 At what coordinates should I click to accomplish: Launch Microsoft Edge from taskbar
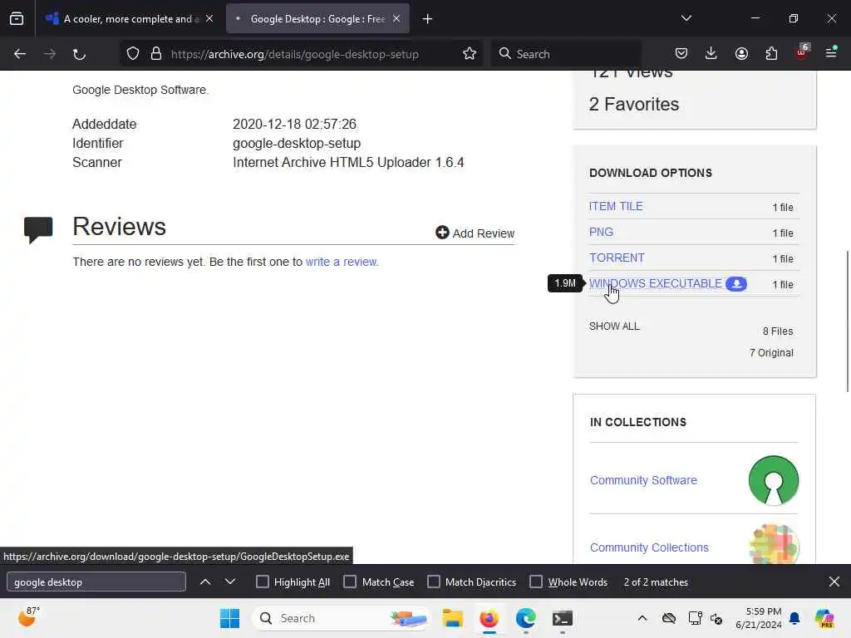525,618
